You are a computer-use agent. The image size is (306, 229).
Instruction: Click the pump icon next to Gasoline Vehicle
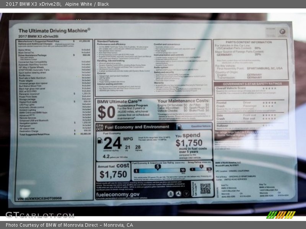179,127
